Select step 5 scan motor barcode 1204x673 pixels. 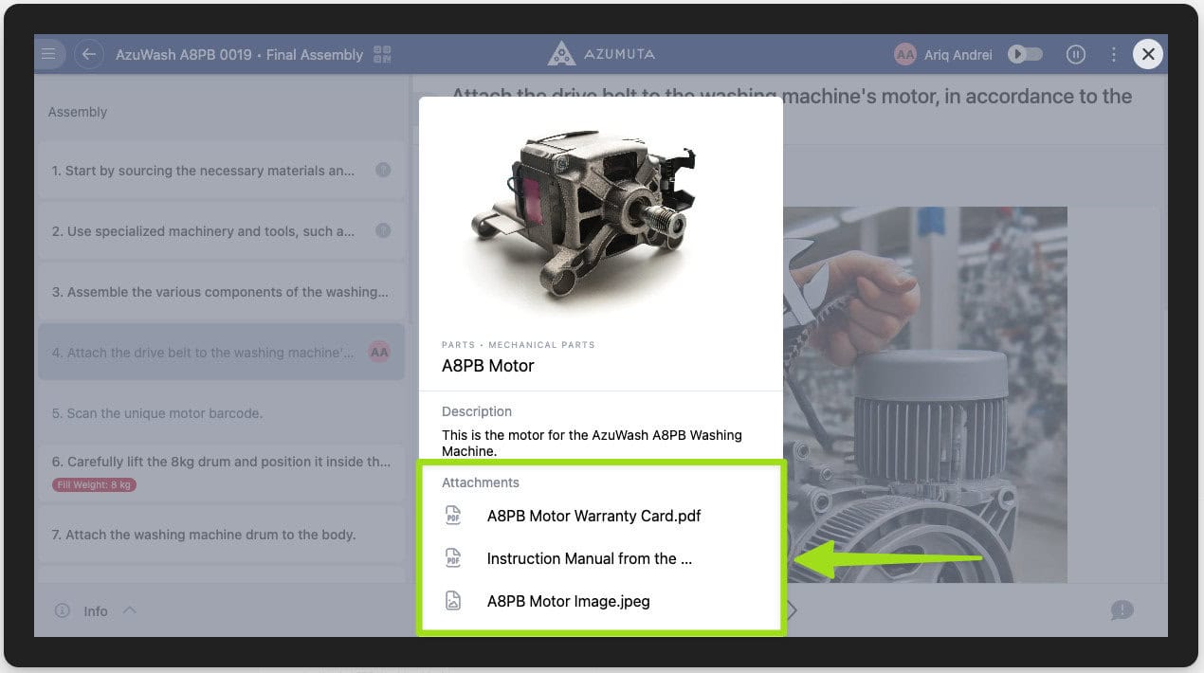[x=157, y=413]
